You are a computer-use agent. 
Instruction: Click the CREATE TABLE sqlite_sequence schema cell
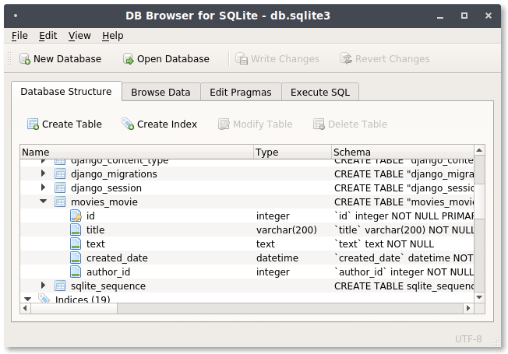point(404,286)
